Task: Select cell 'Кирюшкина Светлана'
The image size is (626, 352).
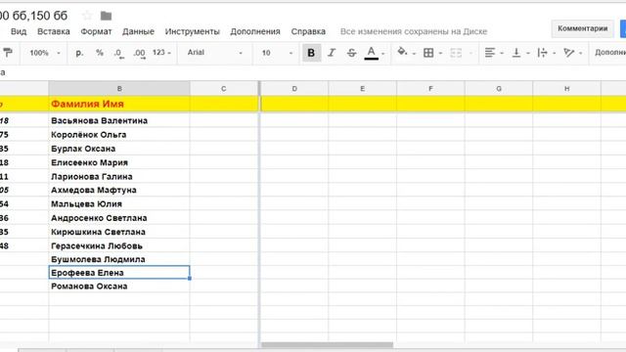Action: pyautogui.click(x=119, y=232)
